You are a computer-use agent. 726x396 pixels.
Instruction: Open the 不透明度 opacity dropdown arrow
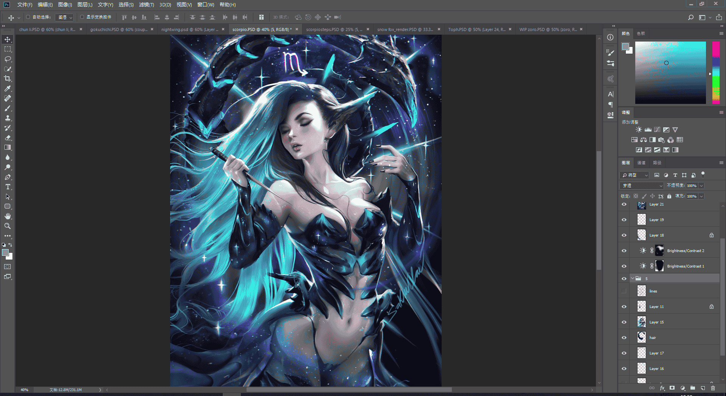701,186
